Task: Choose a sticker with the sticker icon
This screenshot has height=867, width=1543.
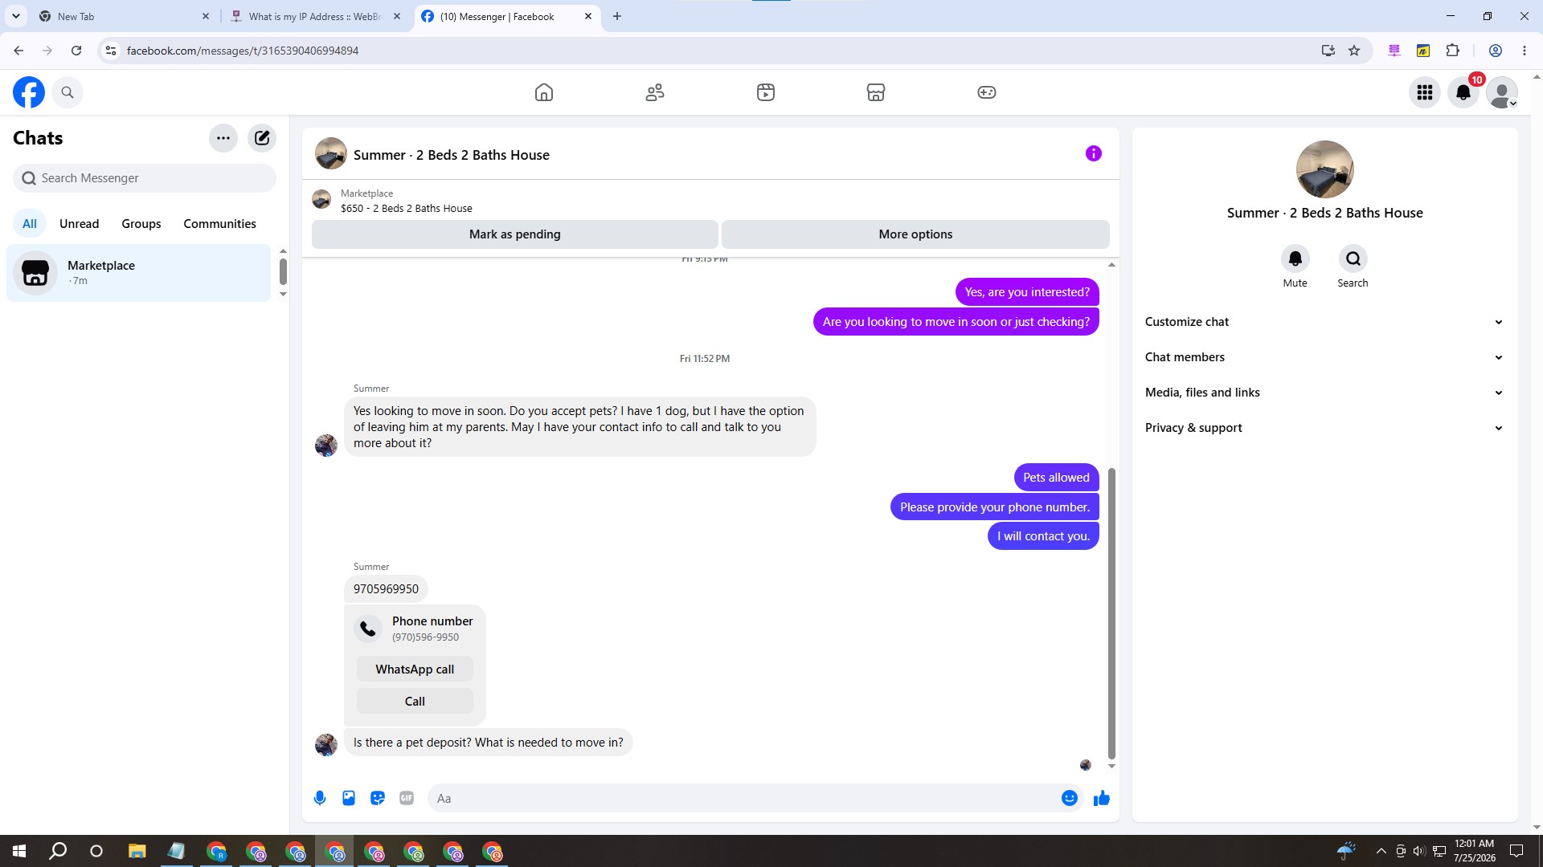Action: pyautogui.click(x=378, y=798)
